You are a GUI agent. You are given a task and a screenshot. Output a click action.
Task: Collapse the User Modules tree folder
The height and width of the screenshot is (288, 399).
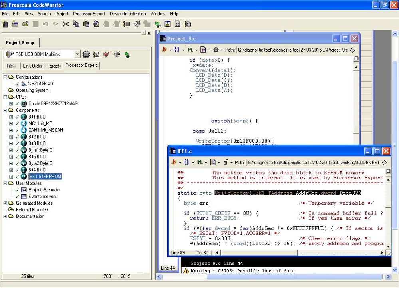pyautogui.click(x=5, y=183)
